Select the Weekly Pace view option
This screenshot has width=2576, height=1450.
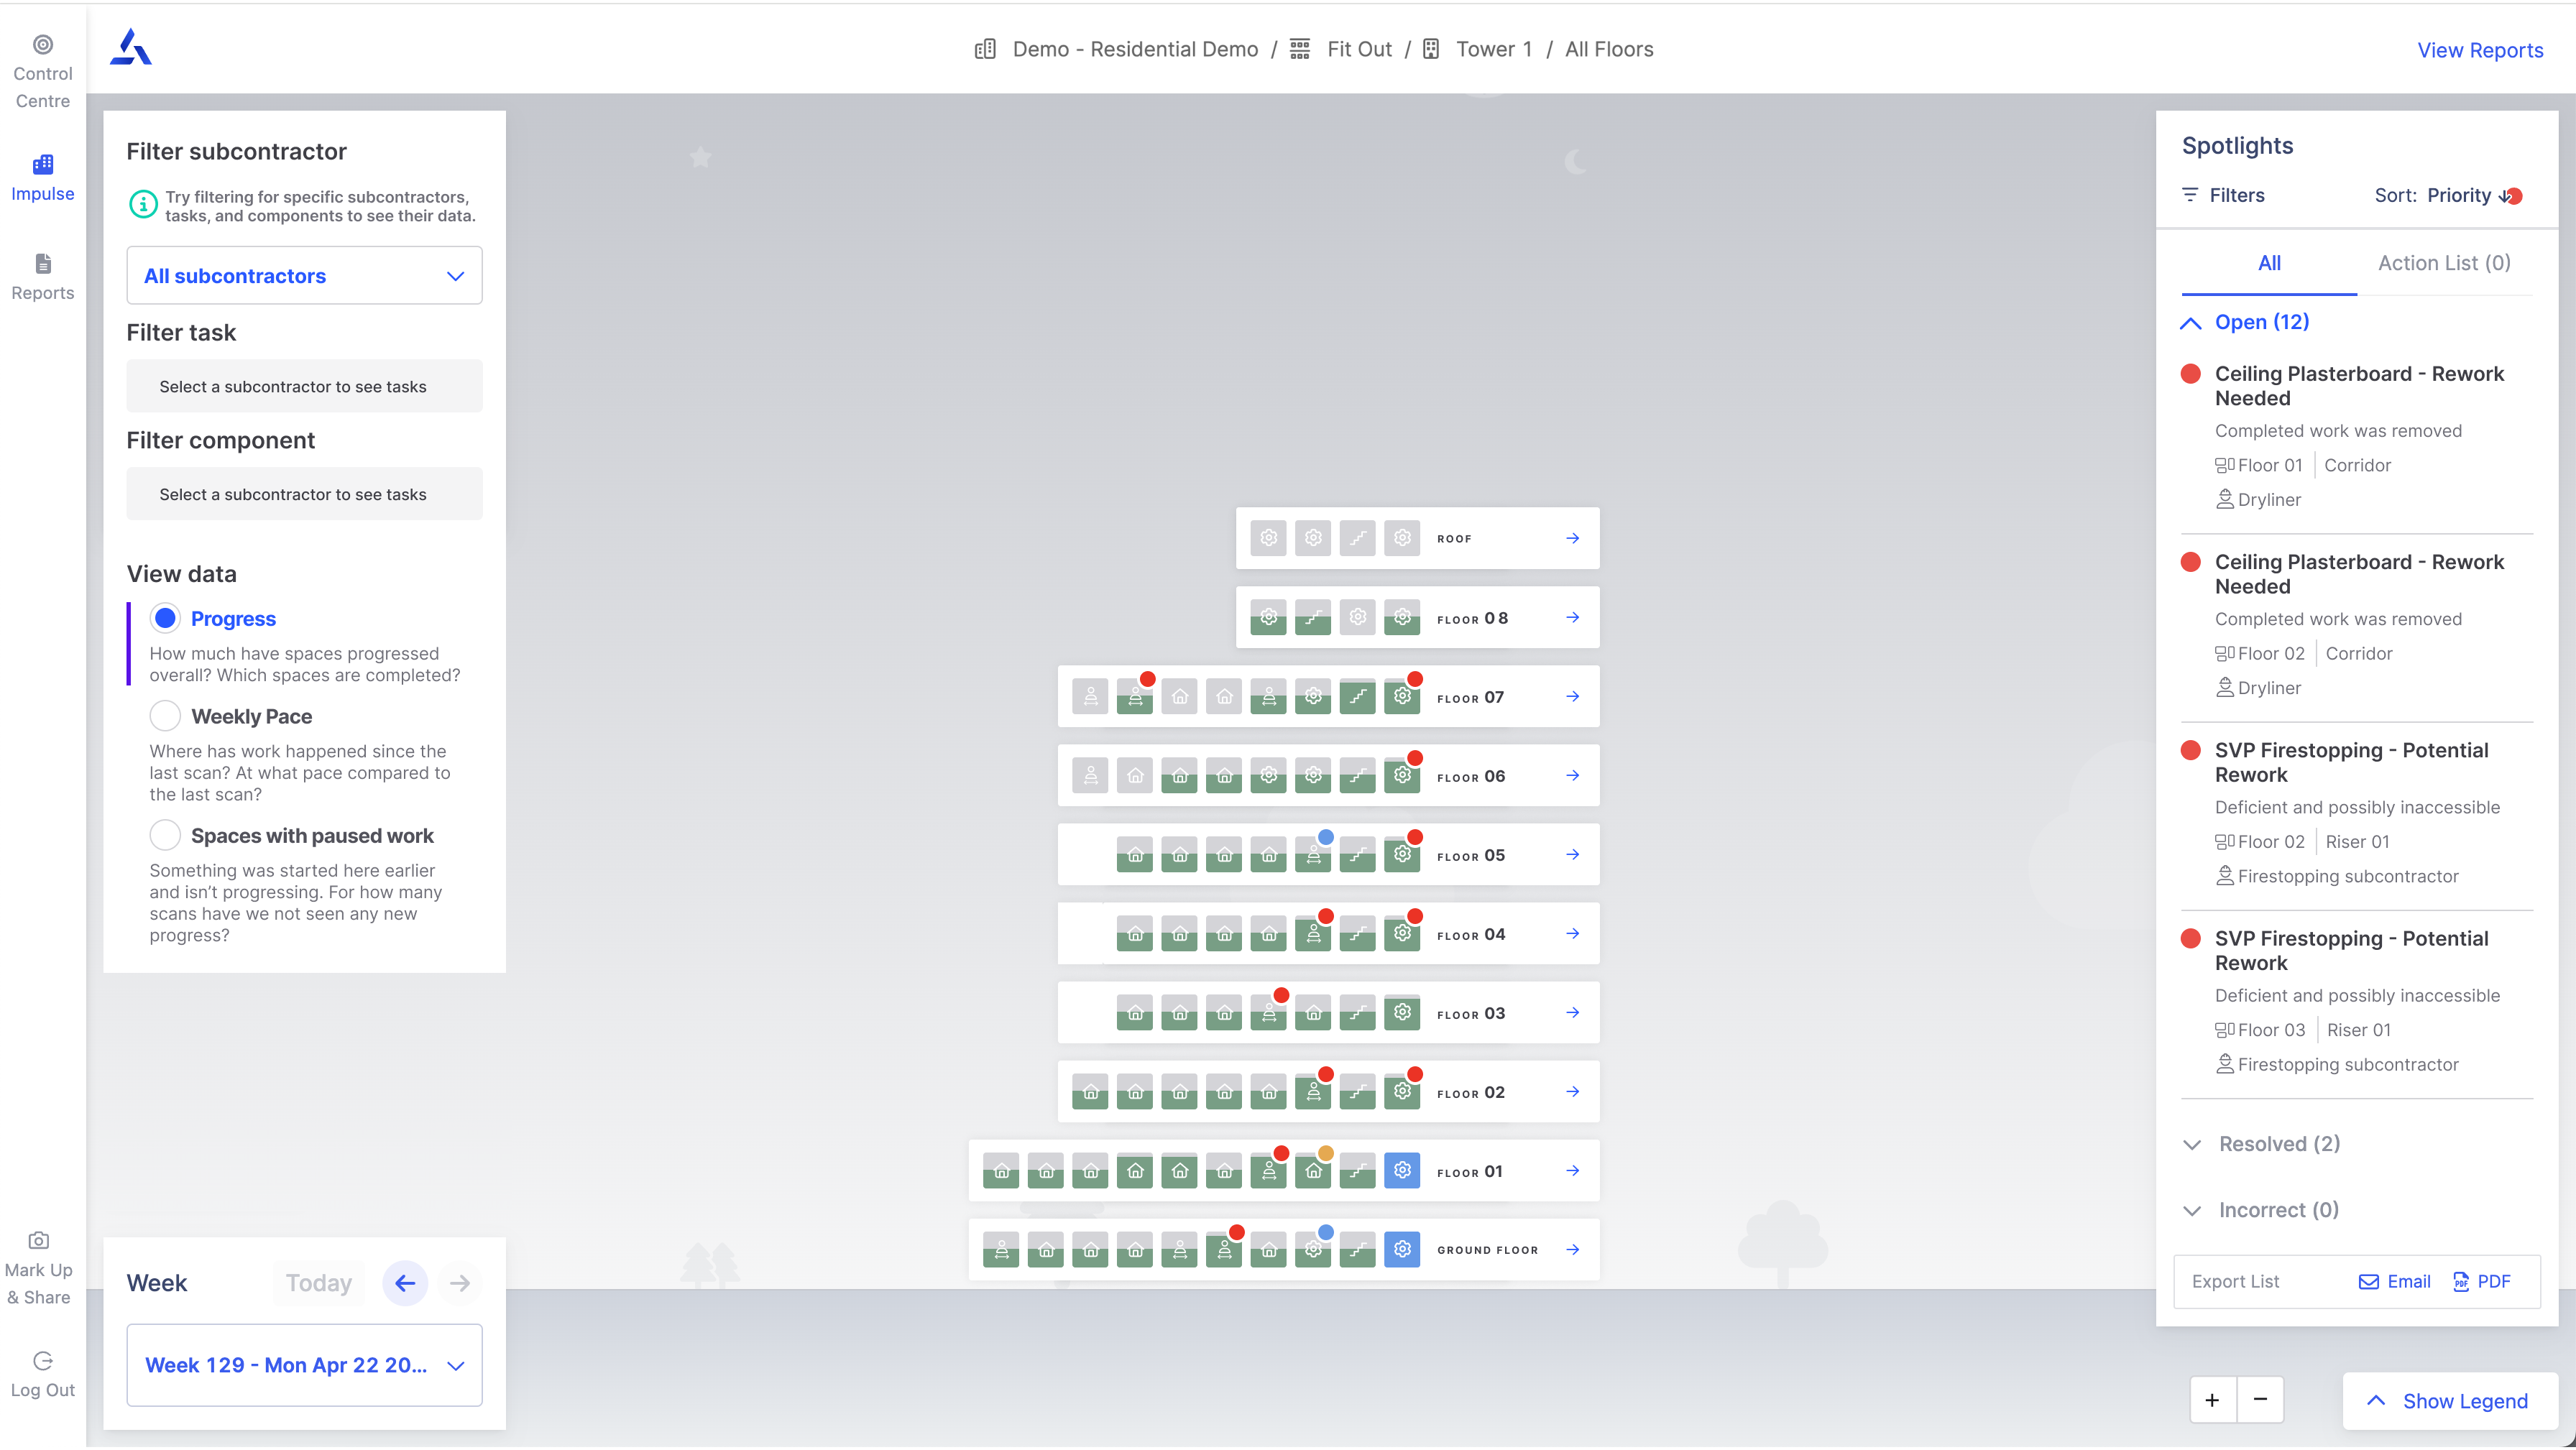click(165, 716)
